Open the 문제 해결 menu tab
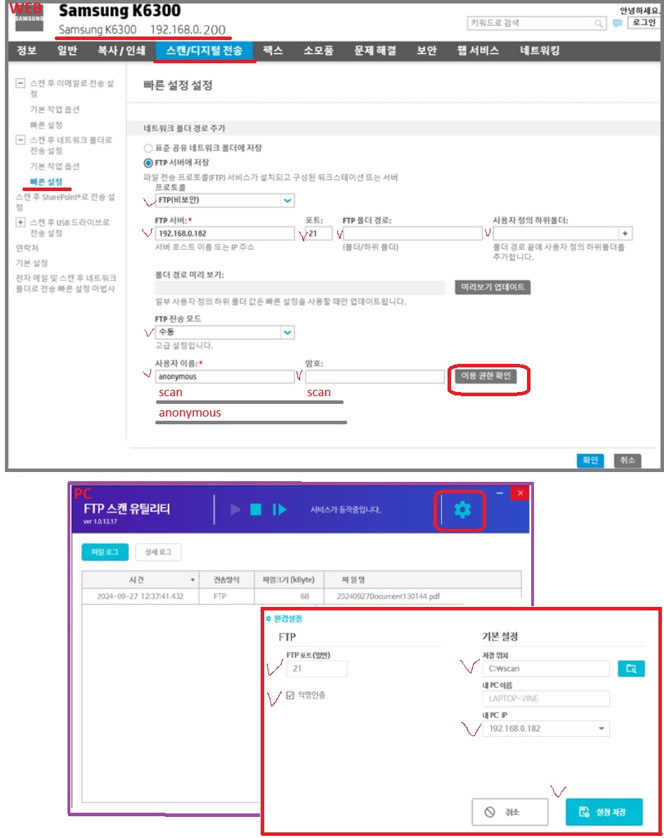Viewport: 664px width, 838px height. 375,51
